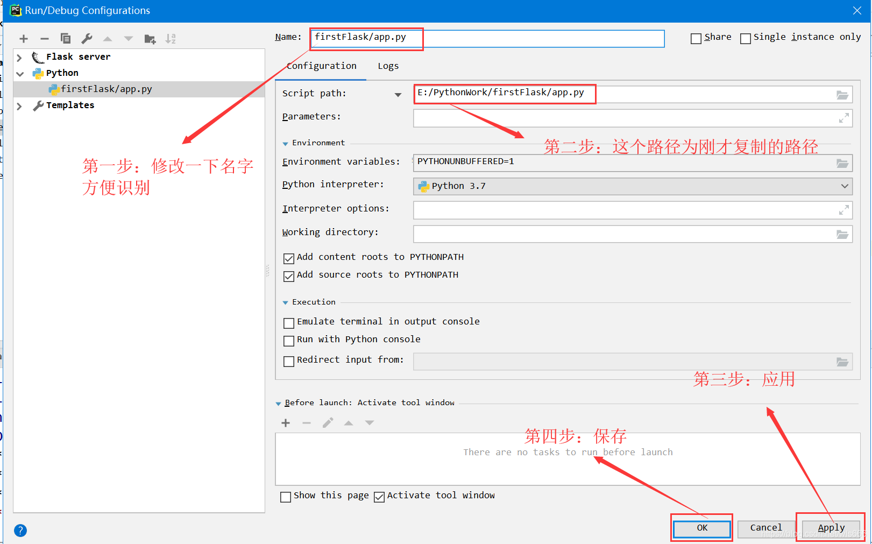Viewport: 872px width, 544px height.
Task: Open the Python interpreter dropdown
Action: coord(633,186)
